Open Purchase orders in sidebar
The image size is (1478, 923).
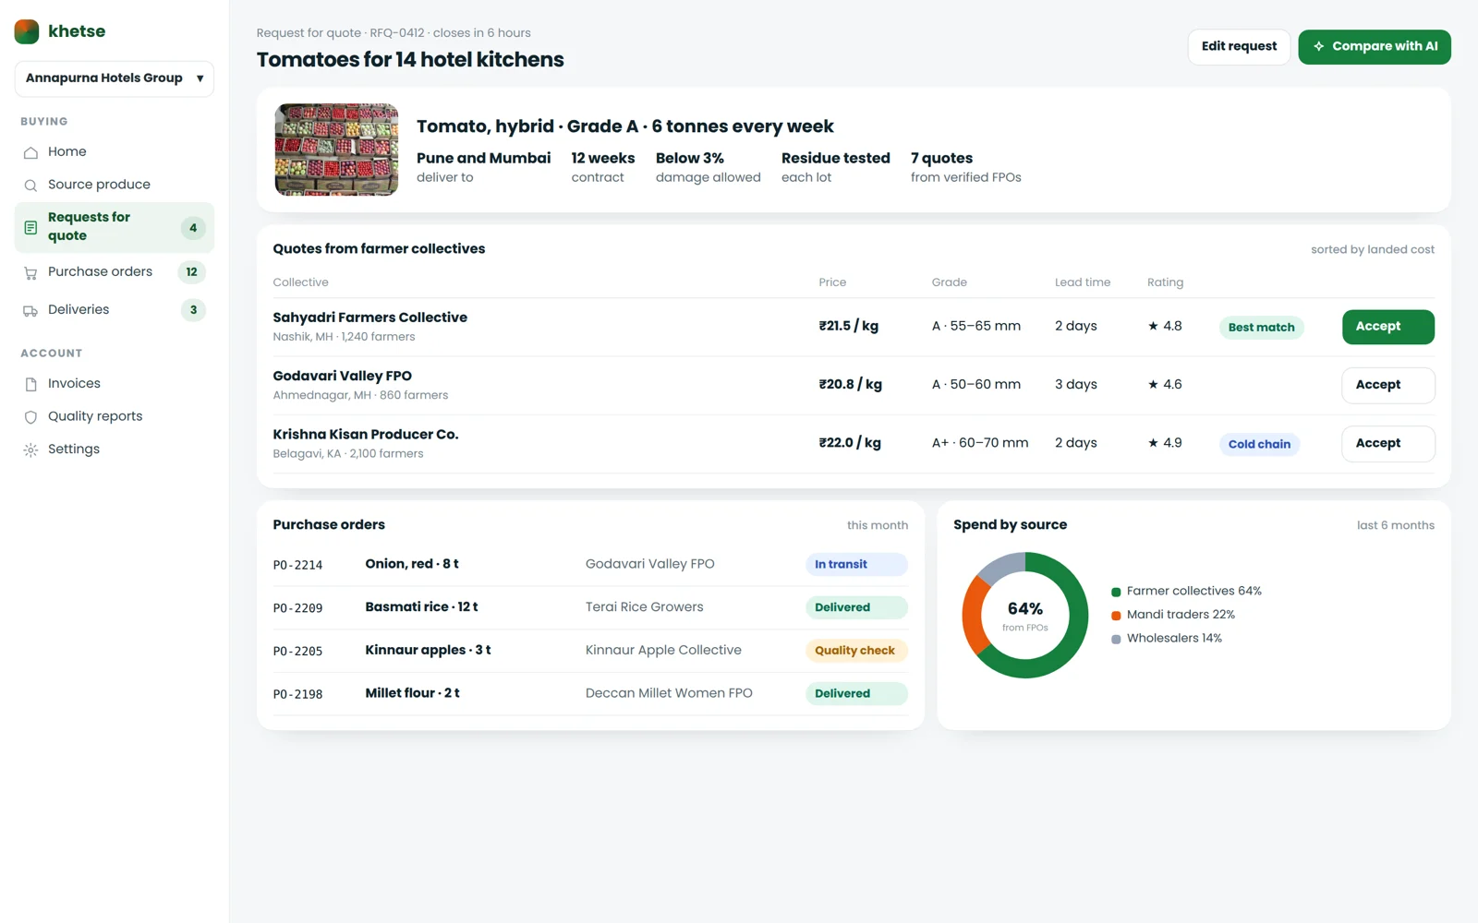tap(115, 272)
